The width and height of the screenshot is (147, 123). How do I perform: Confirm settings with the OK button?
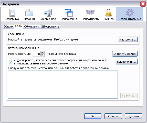tap(93, 116)
